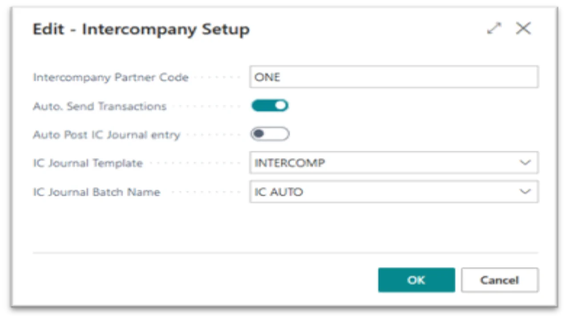
Task: Click the ONE text in partner code box
Action: point(267,77)
